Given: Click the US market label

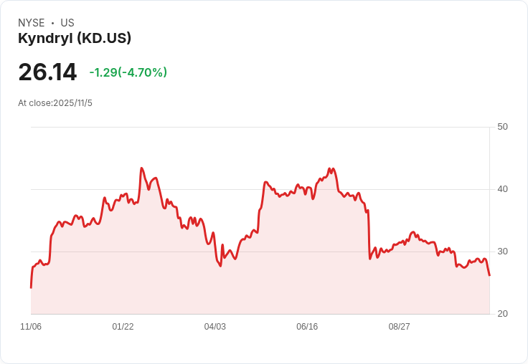Looking at the screenshot, I should [x=67, y=23].
